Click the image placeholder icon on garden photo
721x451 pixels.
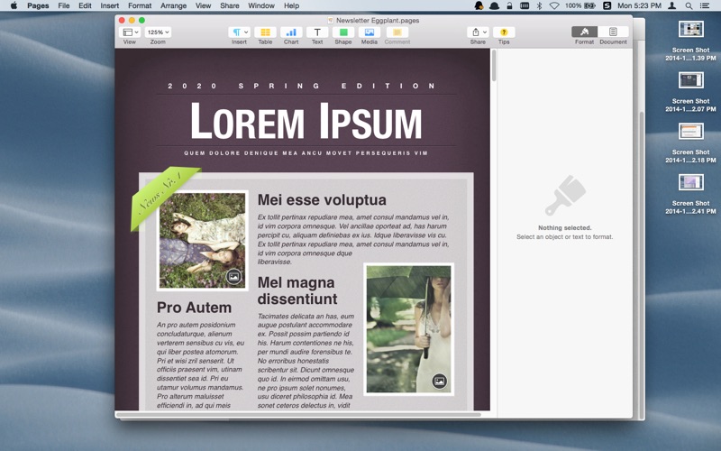pos(233,277)
